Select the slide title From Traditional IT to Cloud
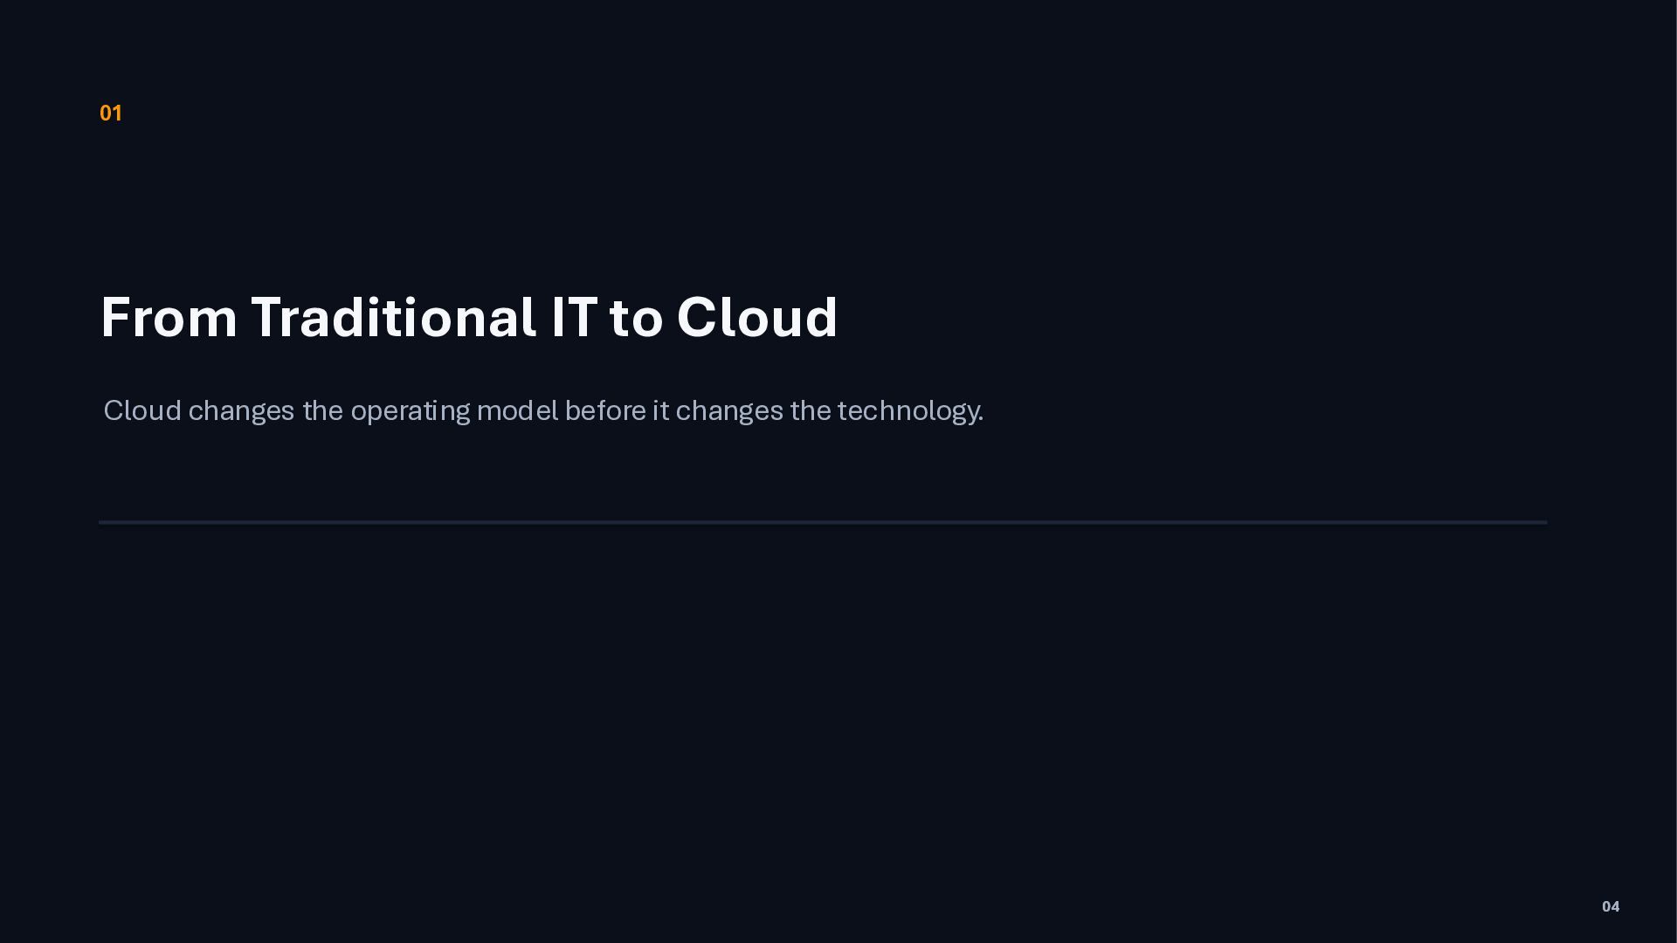The height and width of the screenshot is (943, 1677). pos(469,317)
